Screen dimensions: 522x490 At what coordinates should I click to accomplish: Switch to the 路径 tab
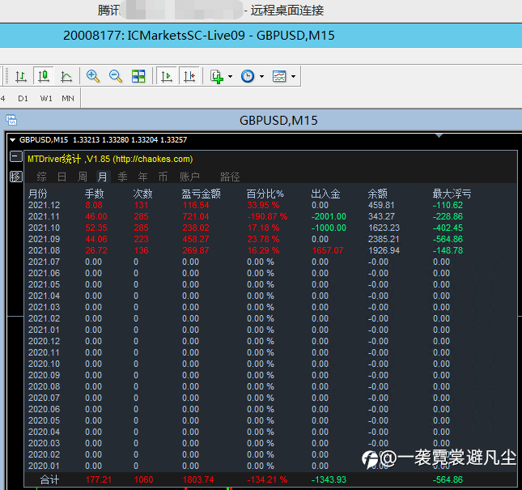[x=230, y=177]
